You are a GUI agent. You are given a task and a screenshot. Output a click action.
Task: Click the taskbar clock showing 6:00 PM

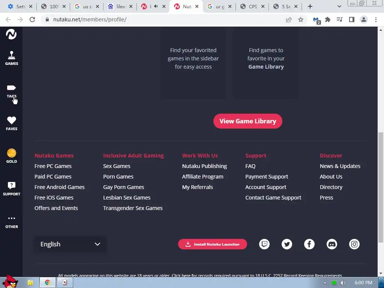tap(363, 283)
